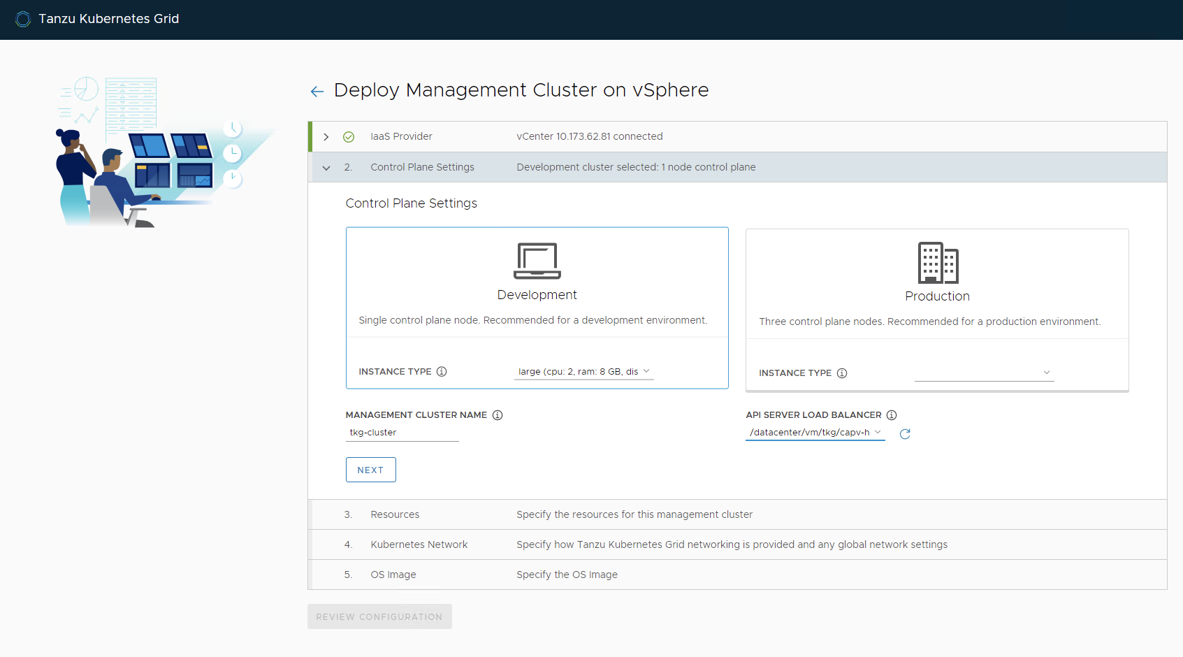Show info for API Server Load Balancer
The width and height of the screenshot is (1183, 657).
click(x=892, y=415)
